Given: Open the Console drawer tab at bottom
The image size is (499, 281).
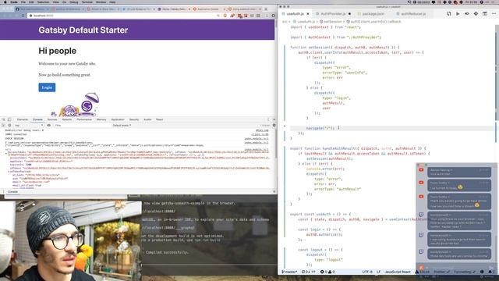Looking at the screenshot, I should pyautogui.click(x=12, y=191).
